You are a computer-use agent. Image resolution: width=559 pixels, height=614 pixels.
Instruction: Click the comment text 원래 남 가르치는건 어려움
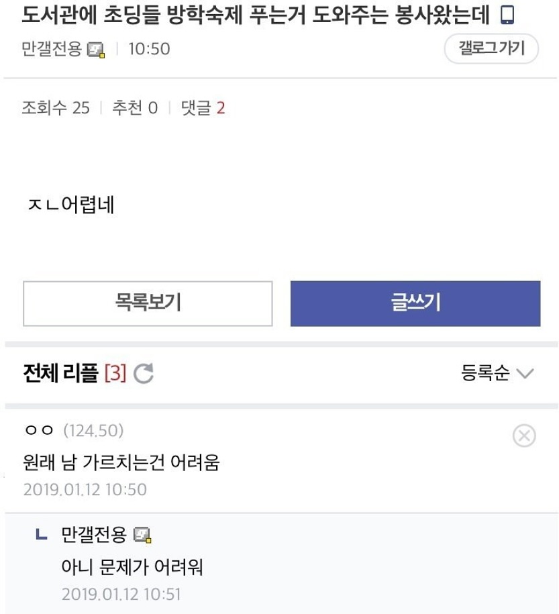[121, 462]
